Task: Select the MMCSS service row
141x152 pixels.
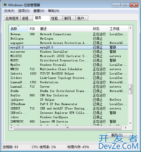Action: click(x=68, y=69)
